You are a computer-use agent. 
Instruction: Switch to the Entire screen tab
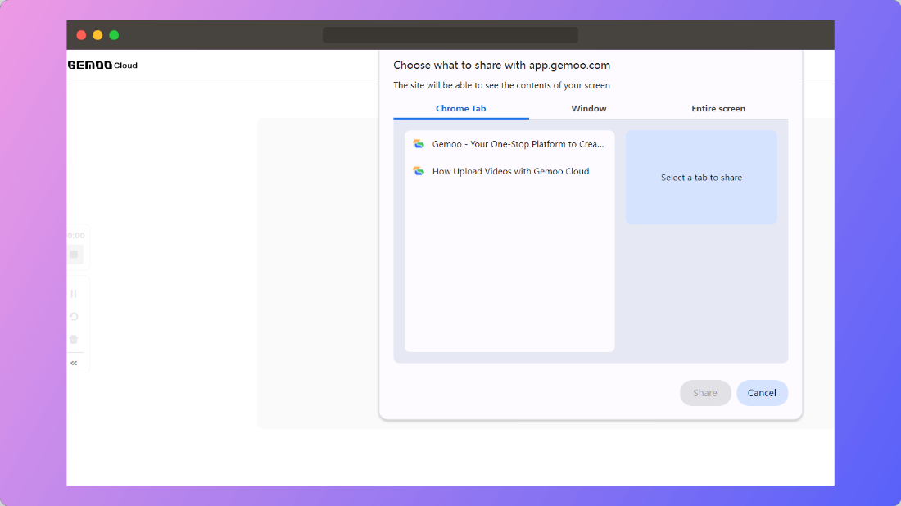(x=718, y=109)
